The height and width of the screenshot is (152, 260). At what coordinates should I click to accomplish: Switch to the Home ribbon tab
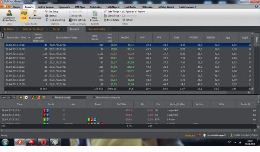click(x=16, y=7)
